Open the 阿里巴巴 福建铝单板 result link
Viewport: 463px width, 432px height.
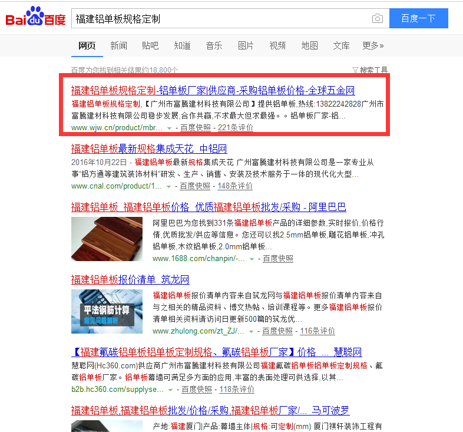click(x=209, y=207)
